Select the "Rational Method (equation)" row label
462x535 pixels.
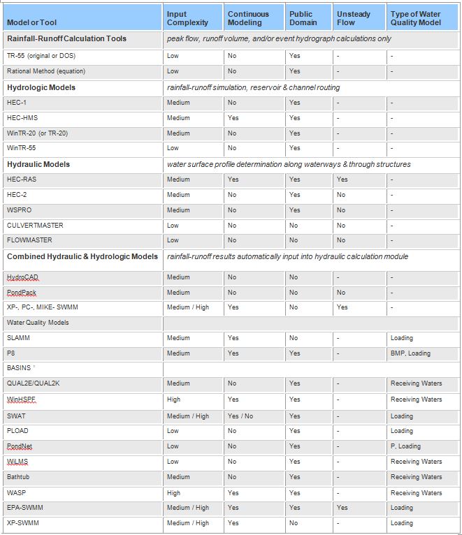[48, 71]
